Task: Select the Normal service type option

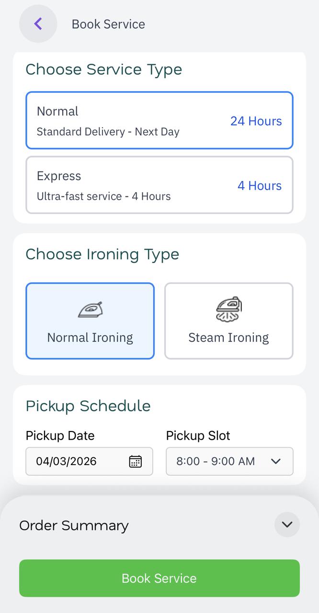Action: [x=159, y=120]
